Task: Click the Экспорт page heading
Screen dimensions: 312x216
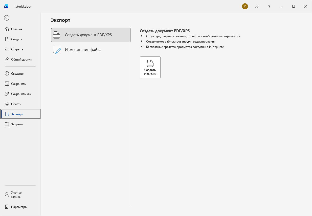Action: click(x=60, y=20)
